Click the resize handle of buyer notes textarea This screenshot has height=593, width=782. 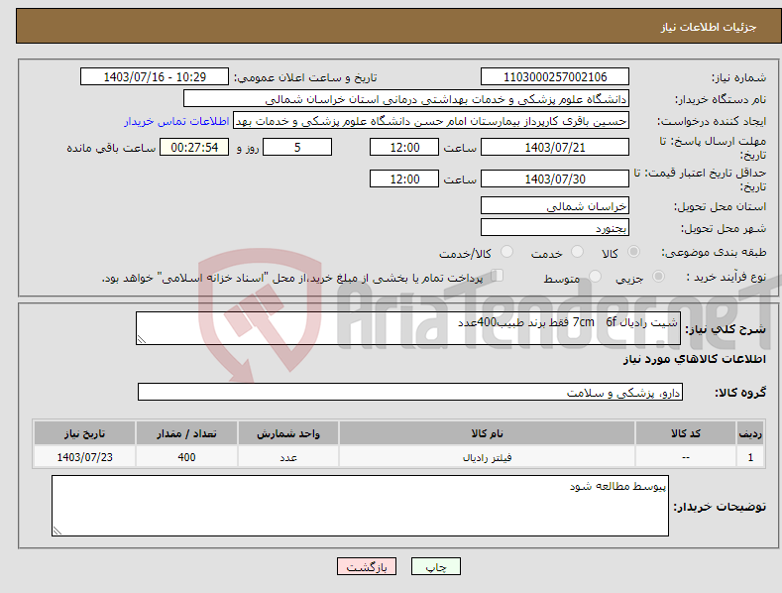point(57,531)
